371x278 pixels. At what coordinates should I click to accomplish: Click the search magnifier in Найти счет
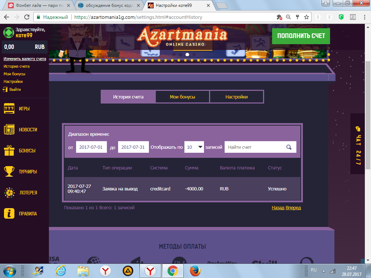coord(289,147)
